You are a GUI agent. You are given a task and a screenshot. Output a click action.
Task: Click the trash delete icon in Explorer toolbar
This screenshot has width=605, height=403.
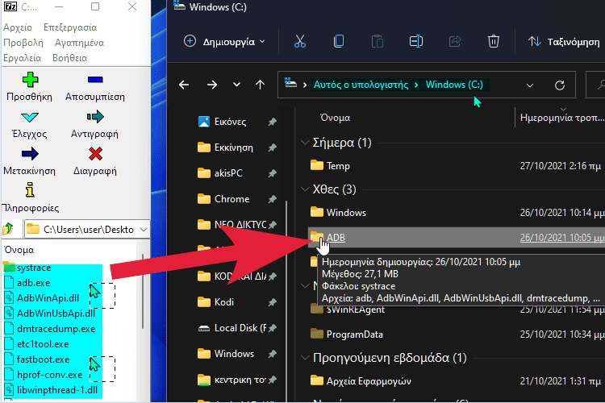tap(494, 41)
